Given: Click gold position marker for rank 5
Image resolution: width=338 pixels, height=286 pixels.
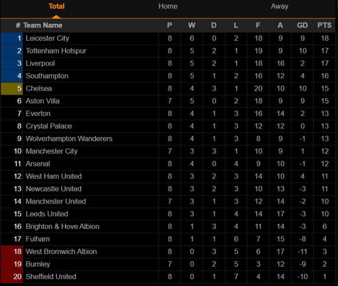Looking at the screenshot, I should (12, 88).
